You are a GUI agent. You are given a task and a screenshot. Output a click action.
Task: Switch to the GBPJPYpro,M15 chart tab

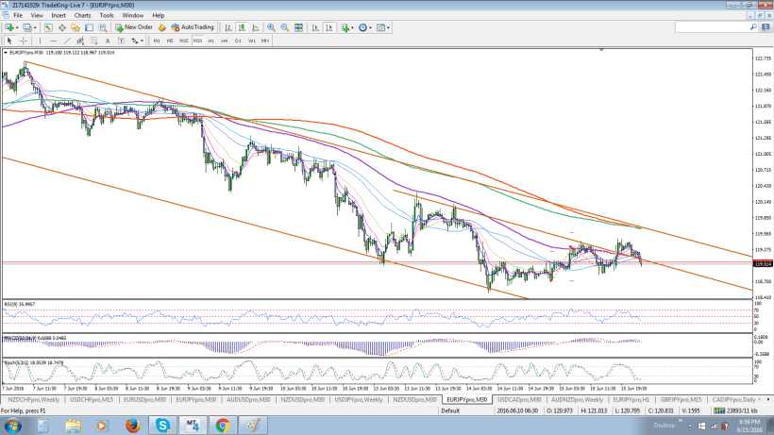pos(681,399)
